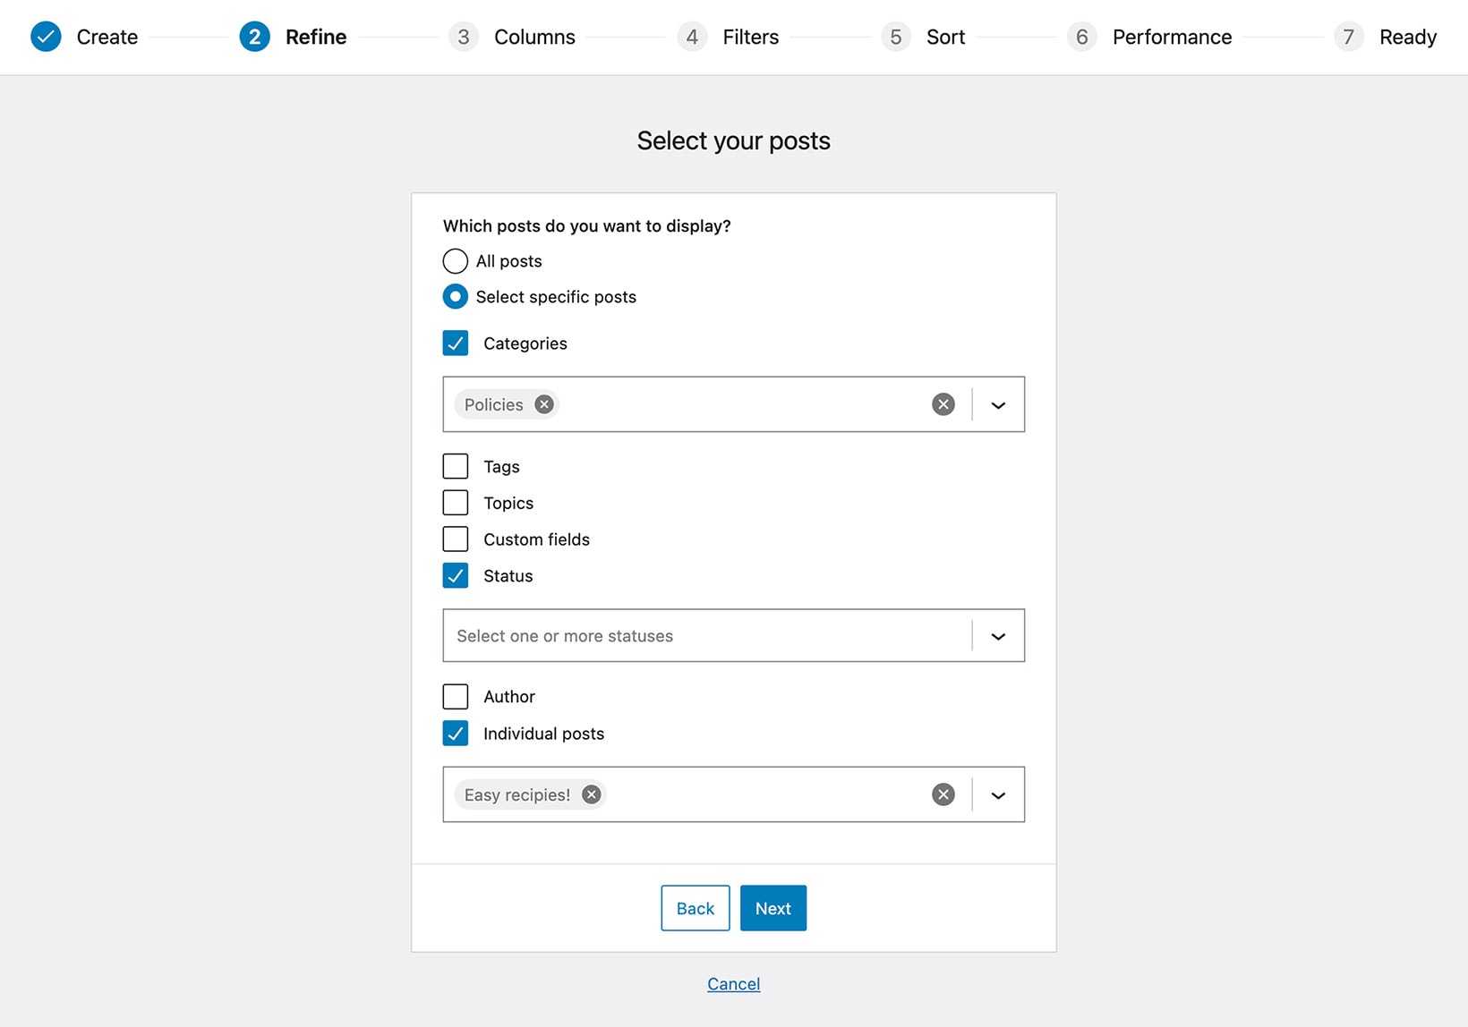
Task: Open the statuses dropdown
Action: click(998, 636)
